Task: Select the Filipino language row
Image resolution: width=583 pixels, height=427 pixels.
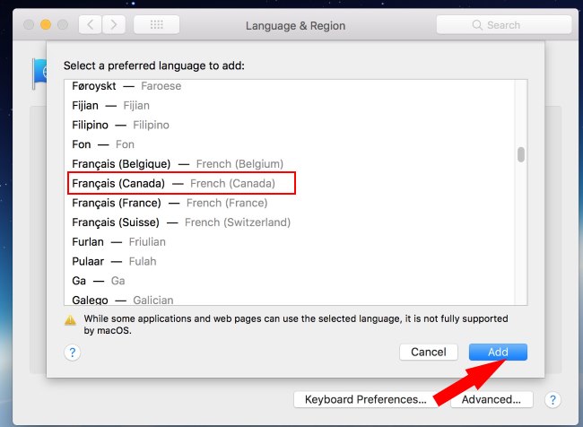Action: [x=120, y=125]
